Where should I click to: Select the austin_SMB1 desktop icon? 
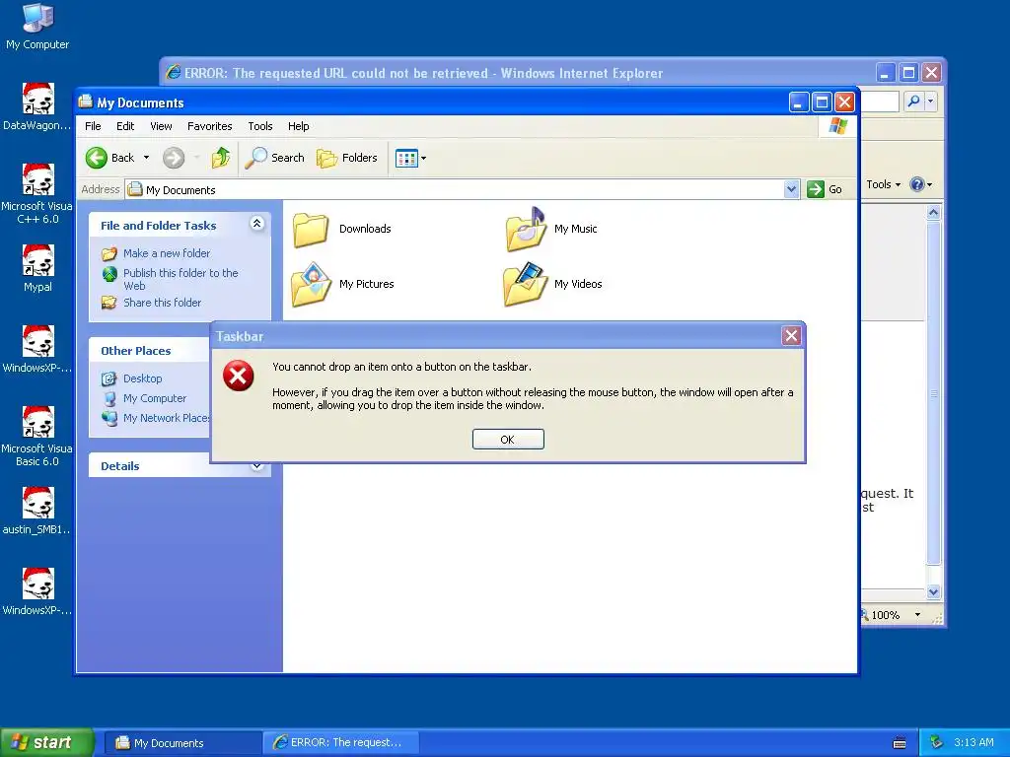point(37,512)
